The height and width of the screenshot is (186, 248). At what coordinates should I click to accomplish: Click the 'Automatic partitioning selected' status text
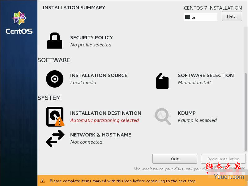click(x=105, y=120)
